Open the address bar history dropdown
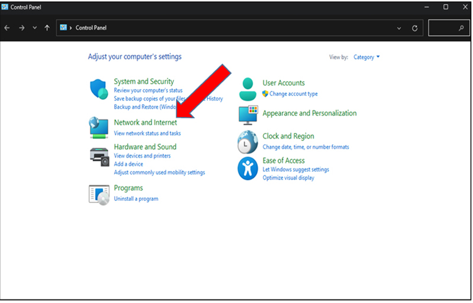The image size is (473, 303). pos(399,28)
